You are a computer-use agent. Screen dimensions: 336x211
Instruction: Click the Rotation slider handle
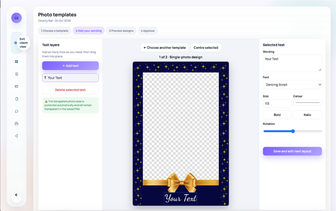pos(293,131)
